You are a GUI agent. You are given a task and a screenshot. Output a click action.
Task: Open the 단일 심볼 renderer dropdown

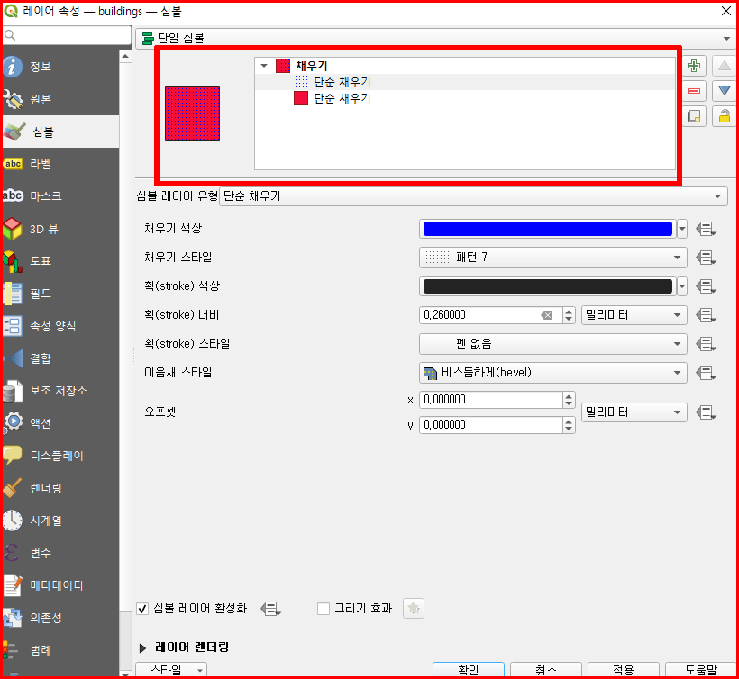[x=435, y=38]
